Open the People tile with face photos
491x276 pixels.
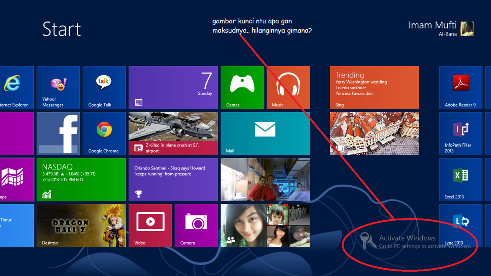click(265, 226)
